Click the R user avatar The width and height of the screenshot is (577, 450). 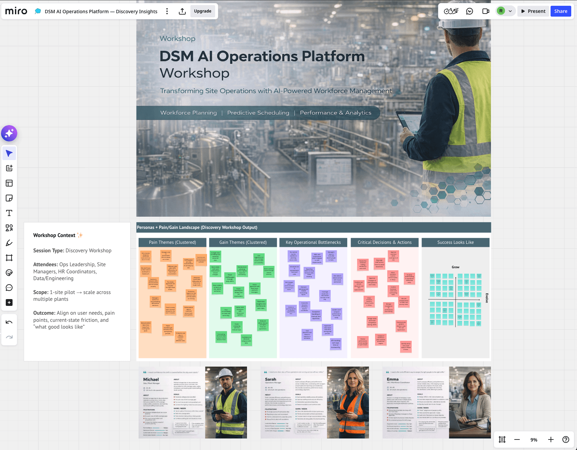[x=501, y=11]
